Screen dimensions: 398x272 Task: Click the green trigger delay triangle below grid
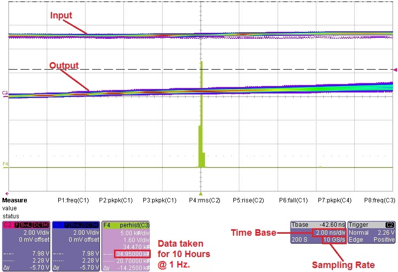200,193
